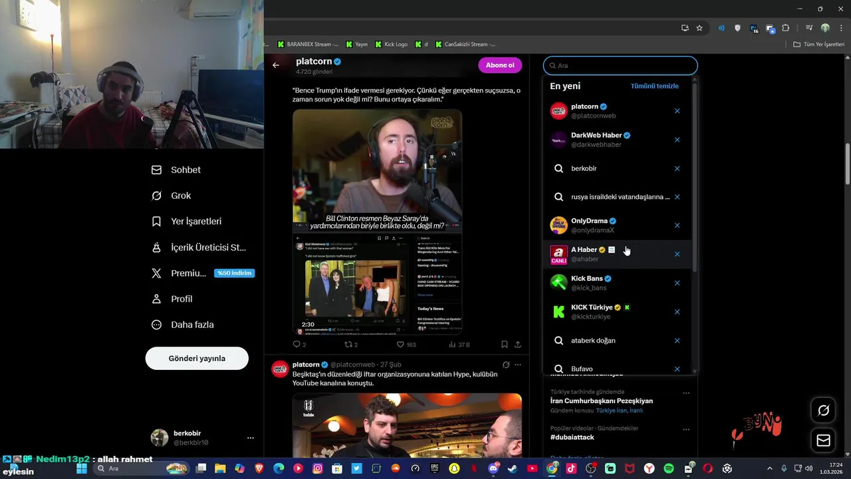851x479 pixels.
Task: Open BARANBEX Stream bookmark
Action: pyautogui.click(x=308, y=45)
